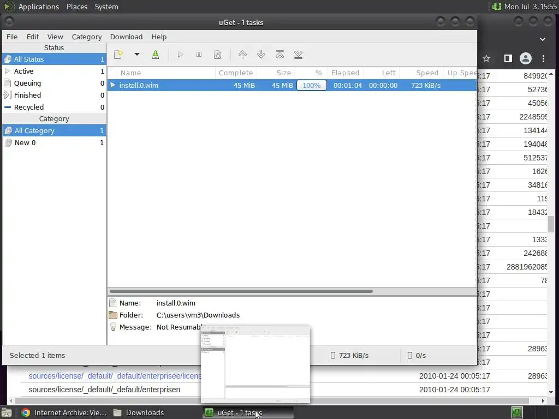Open the File menu
559x419 pixels.
[x=12, y=37]
